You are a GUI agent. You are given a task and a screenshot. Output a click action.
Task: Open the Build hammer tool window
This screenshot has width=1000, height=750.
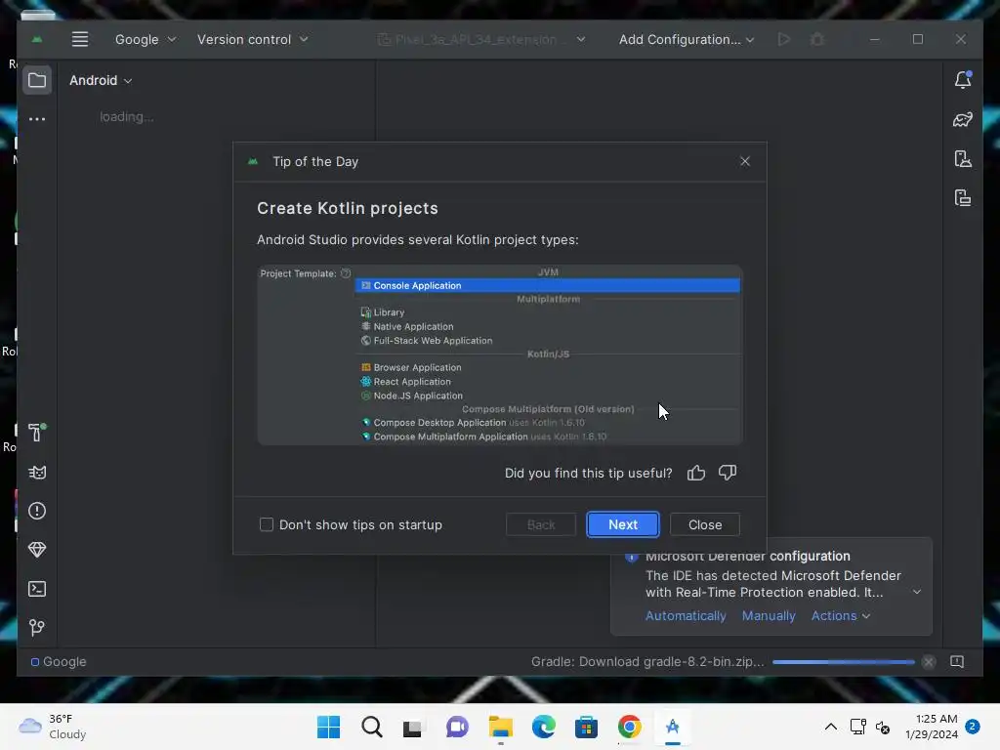point(37,433)
